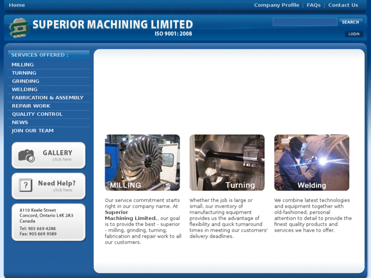
Task: Click the camera icon in Gallery box
Action: coord(27,156)
